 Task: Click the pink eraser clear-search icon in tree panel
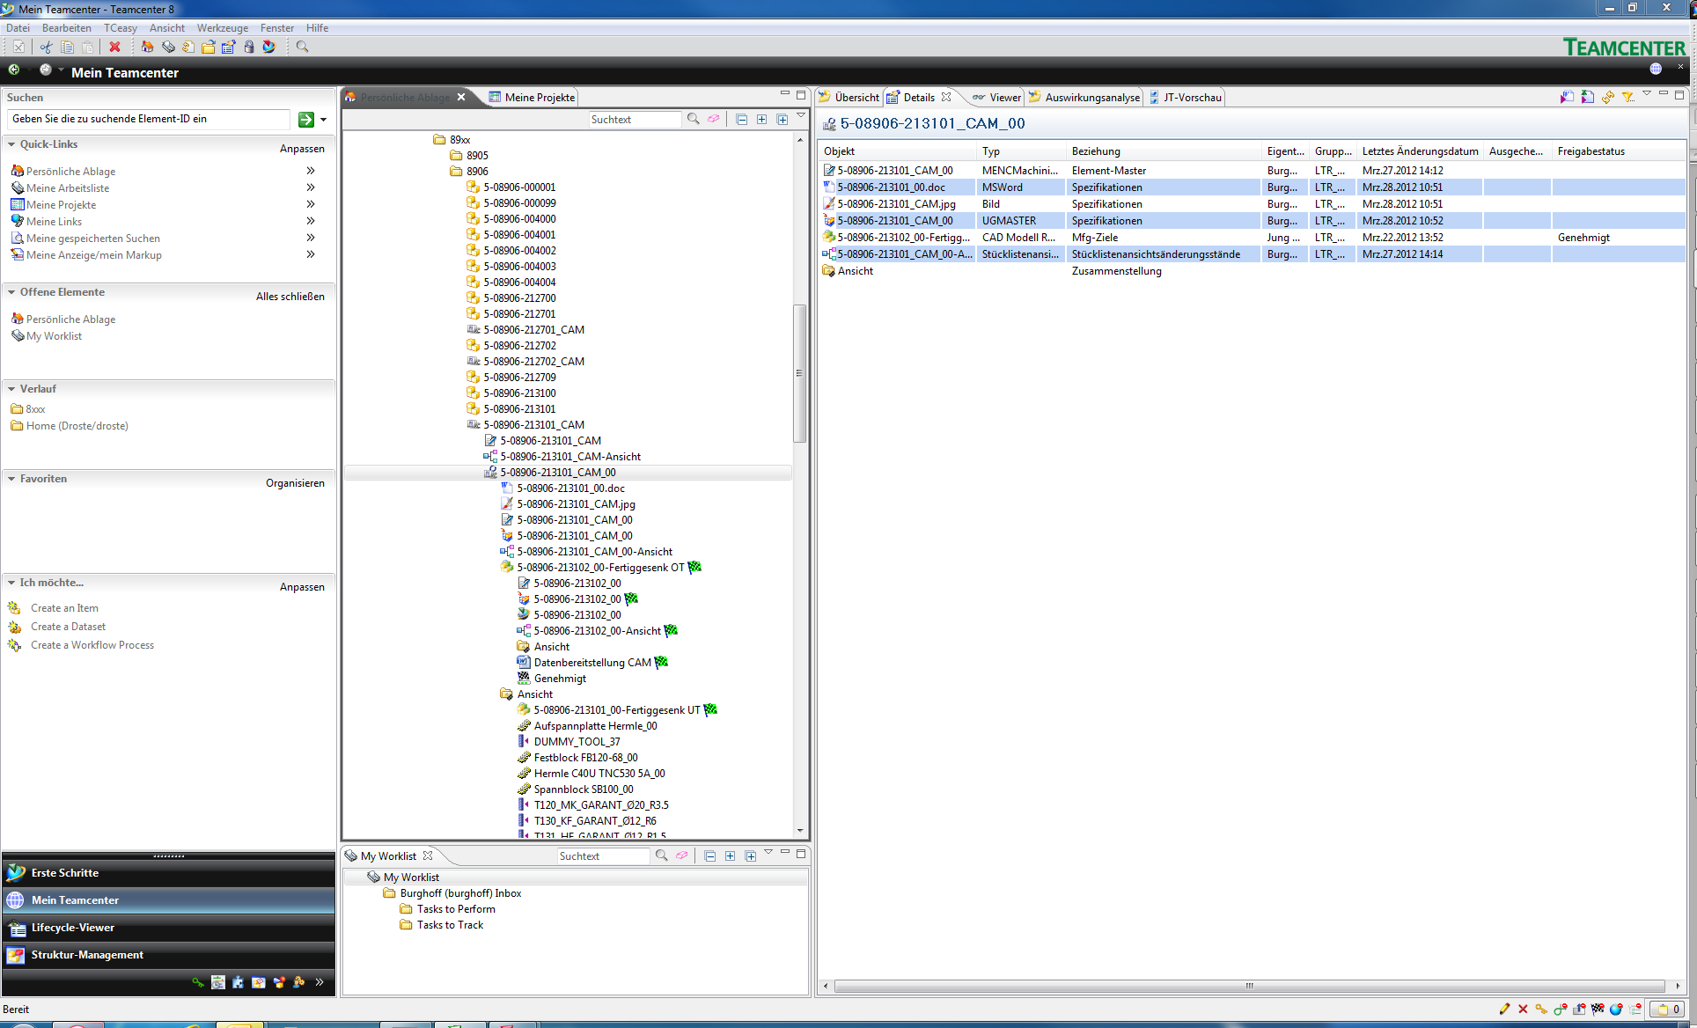[713, 119]
